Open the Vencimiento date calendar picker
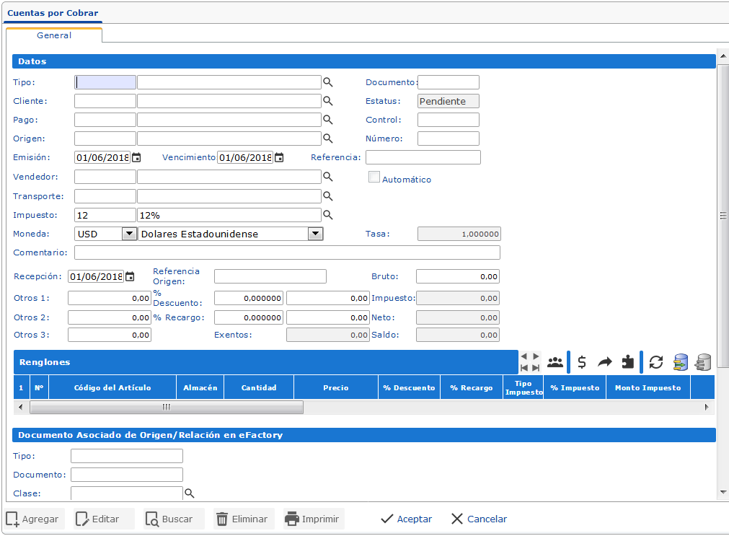This screenshot has width=729, height=536. [x=279, y=157]
